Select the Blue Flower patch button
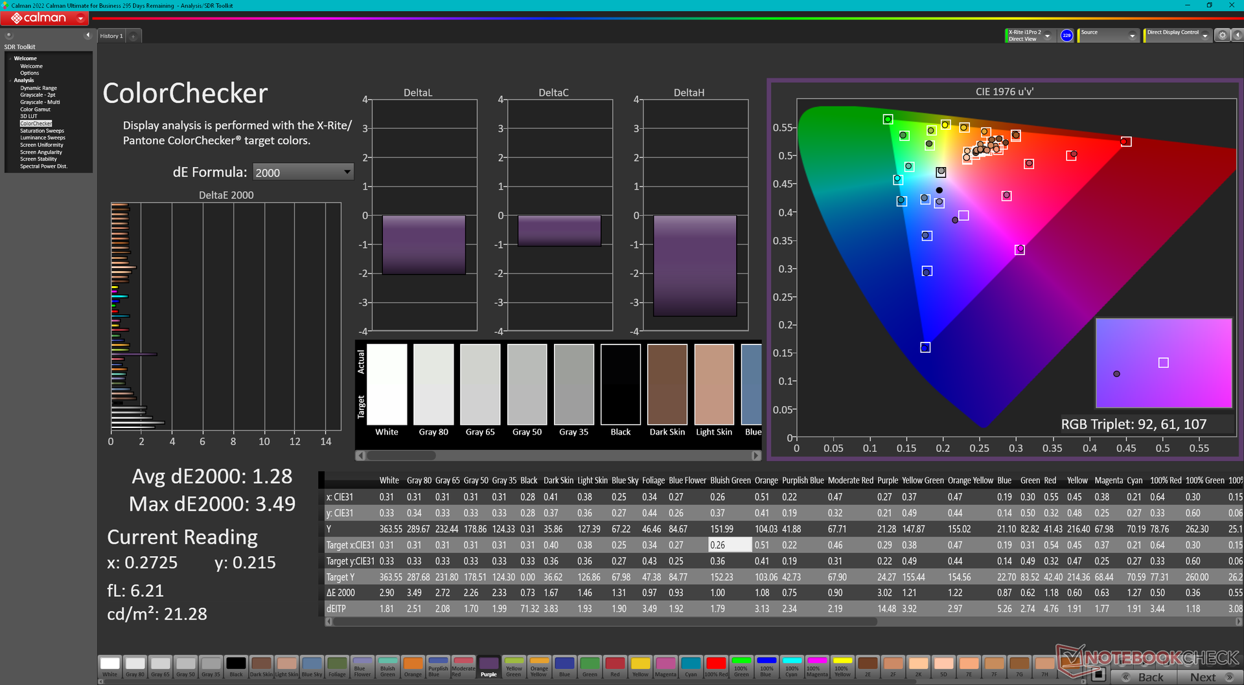The image size is (1244, 685). click(362, 666)
